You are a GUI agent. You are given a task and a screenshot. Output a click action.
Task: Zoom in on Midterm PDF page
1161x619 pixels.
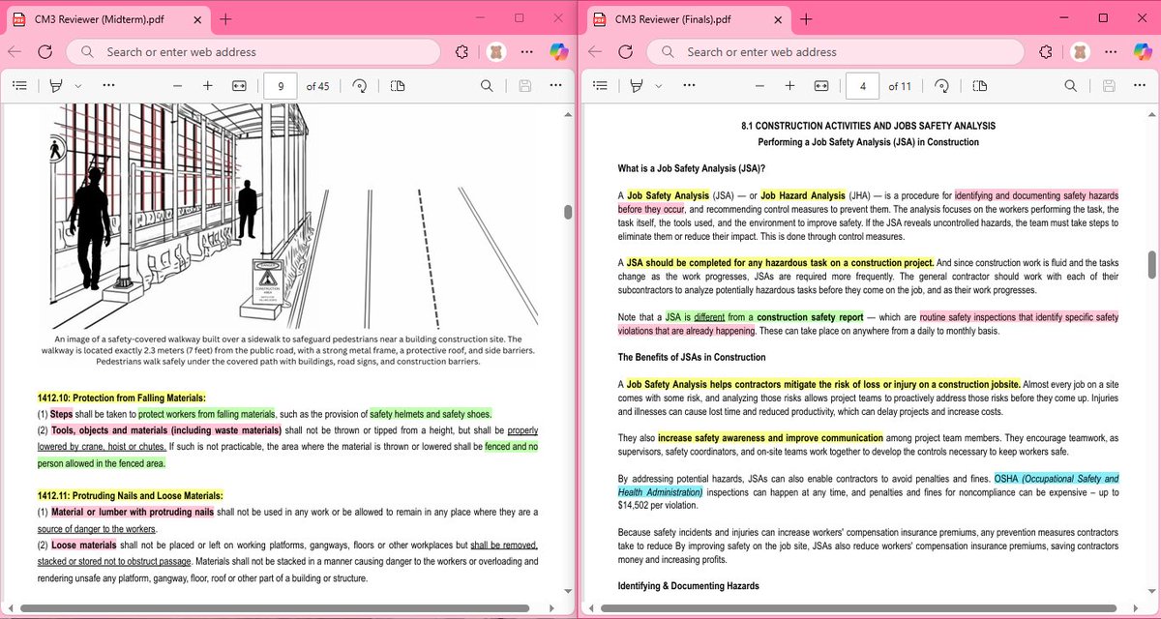pos(208,86)
